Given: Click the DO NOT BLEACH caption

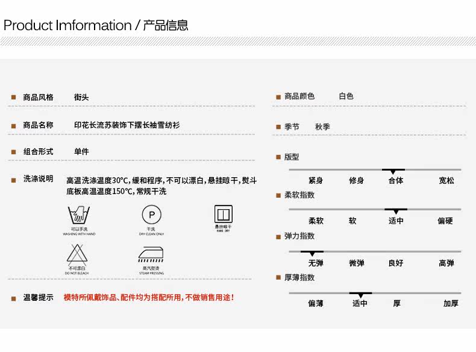Looking at the screenshot, I should 77,273.
